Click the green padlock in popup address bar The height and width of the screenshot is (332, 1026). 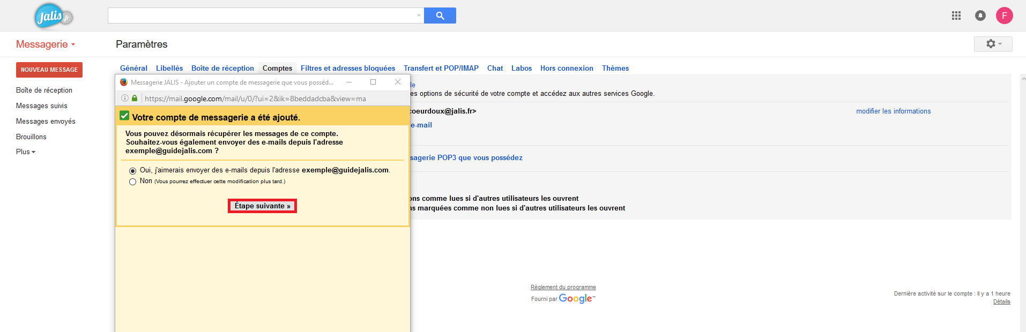click(x=135, y=98)
